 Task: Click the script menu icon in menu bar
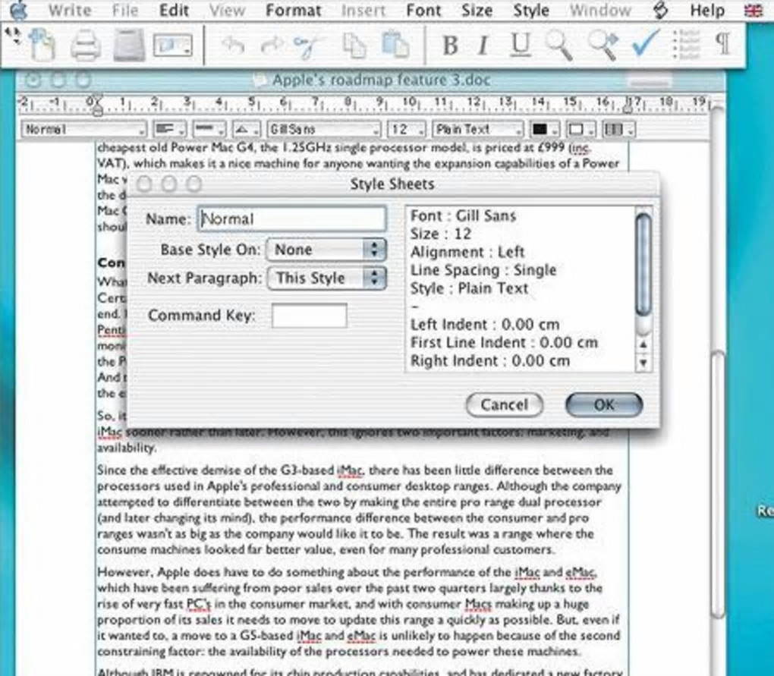(x=660, y=11)
